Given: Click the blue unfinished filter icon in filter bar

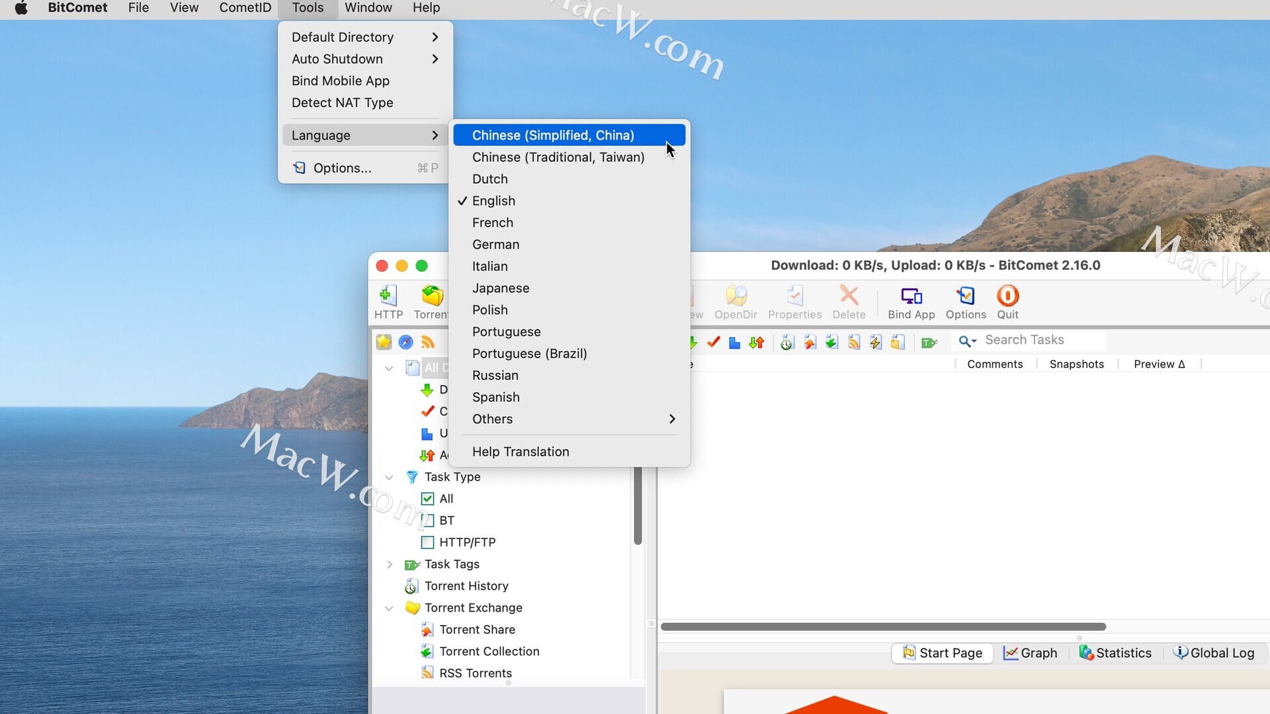Looking at the screenshot, I should tap(734, 342).
